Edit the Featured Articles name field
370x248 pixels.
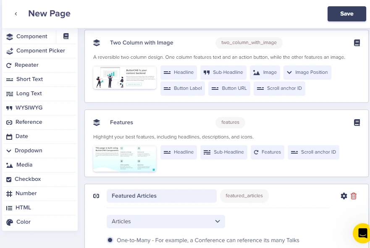pos(161,196)
